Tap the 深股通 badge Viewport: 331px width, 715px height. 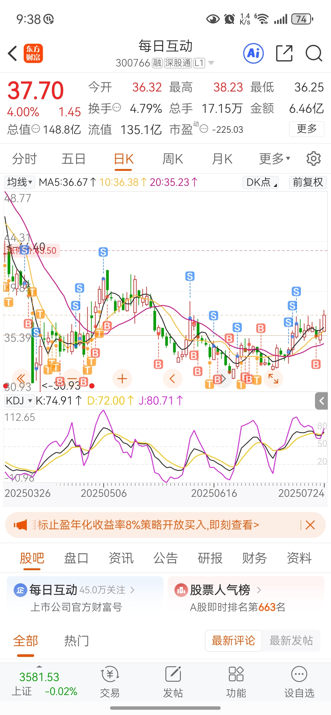click(178, 63)
